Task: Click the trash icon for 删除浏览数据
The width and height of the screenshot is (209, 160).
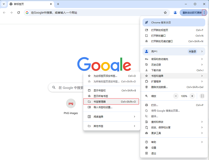Action: tap(147, 87)
